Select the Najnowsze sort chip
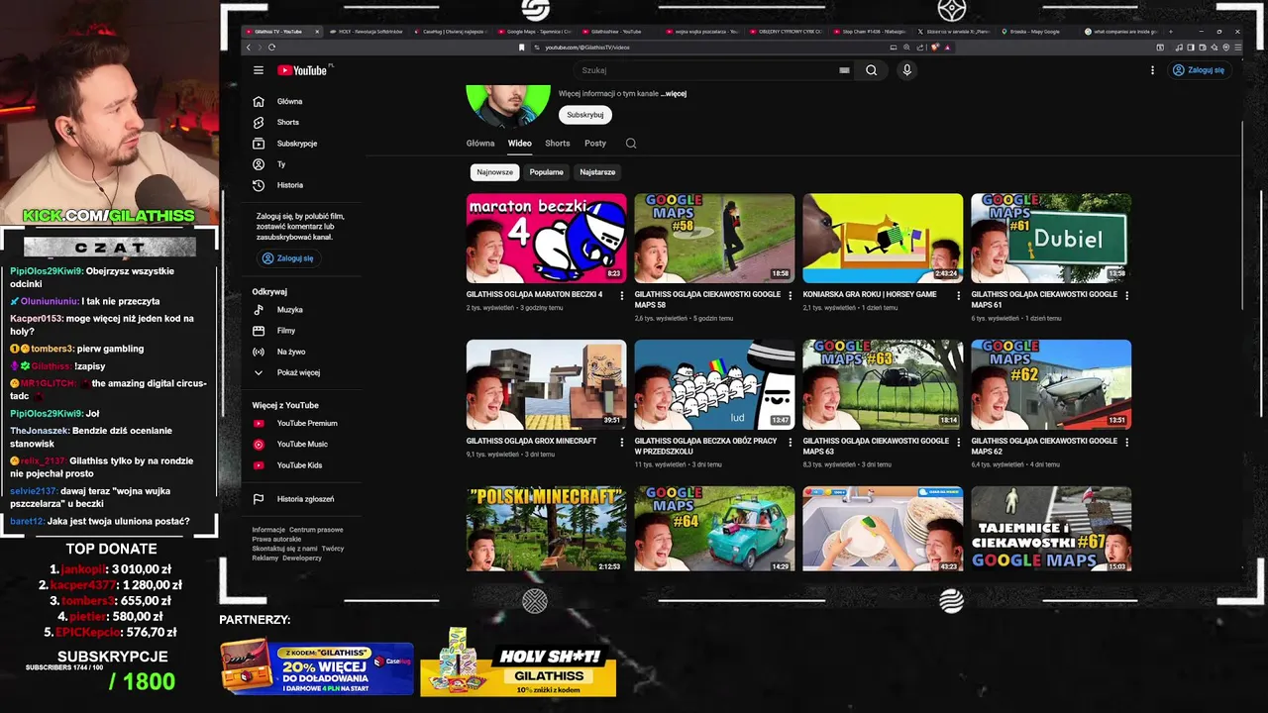 (494, 172)
